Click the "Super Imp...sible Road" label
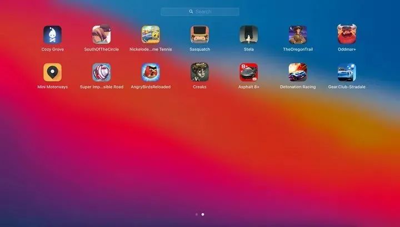This screenshot has width=400, height=227. (x=102, y=87)
